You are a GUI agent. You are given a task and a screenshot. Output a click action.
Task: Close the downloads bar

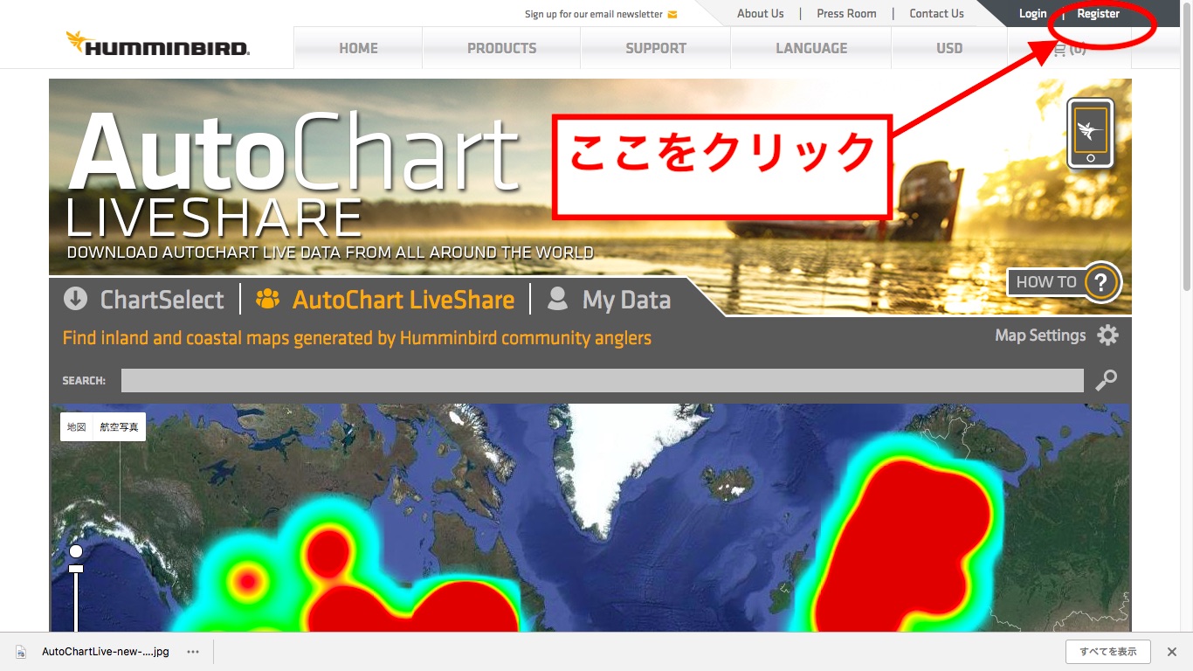[x=1172, y=652]
